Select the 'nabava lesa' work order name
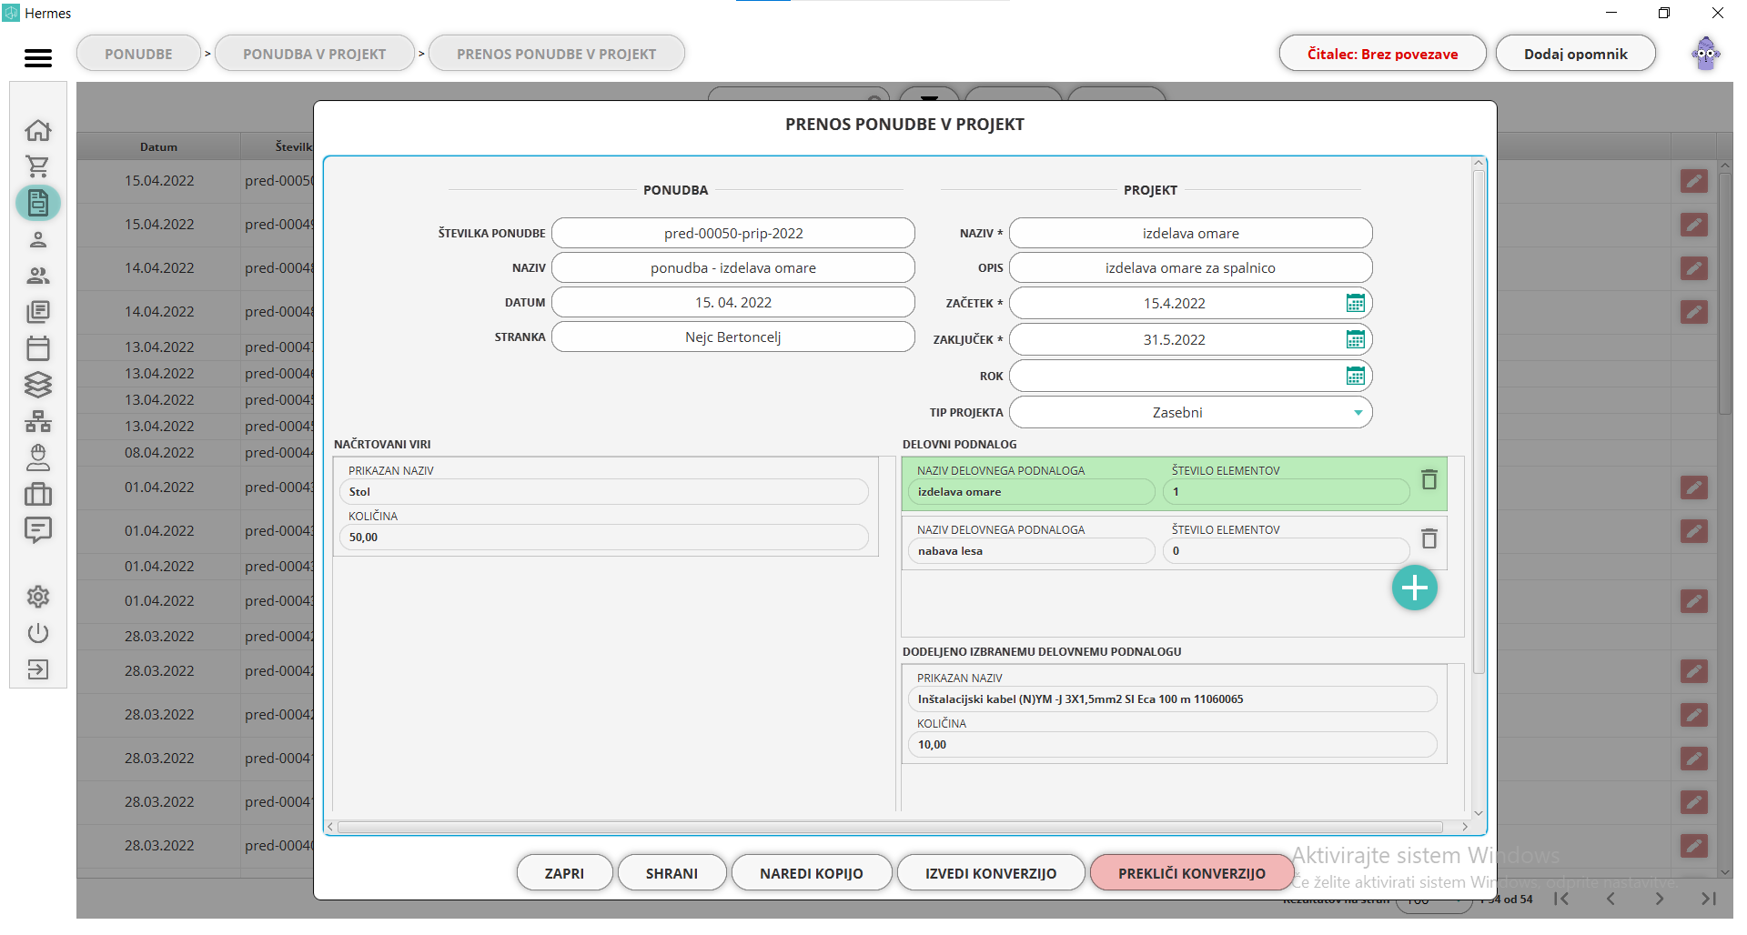1747x935 pixels. [x=1031, y=551]
